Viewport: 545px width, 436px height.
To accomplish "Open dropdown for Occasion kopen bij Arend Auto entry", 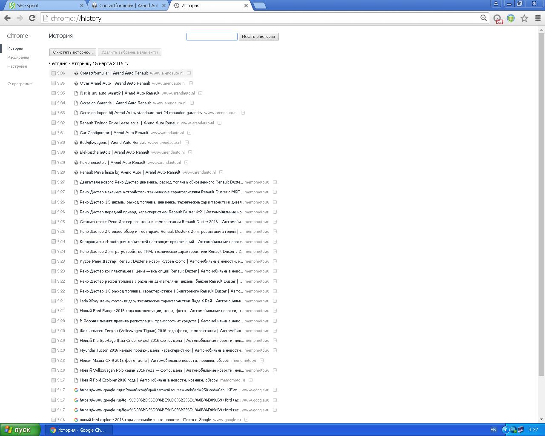I will (243, 113).
